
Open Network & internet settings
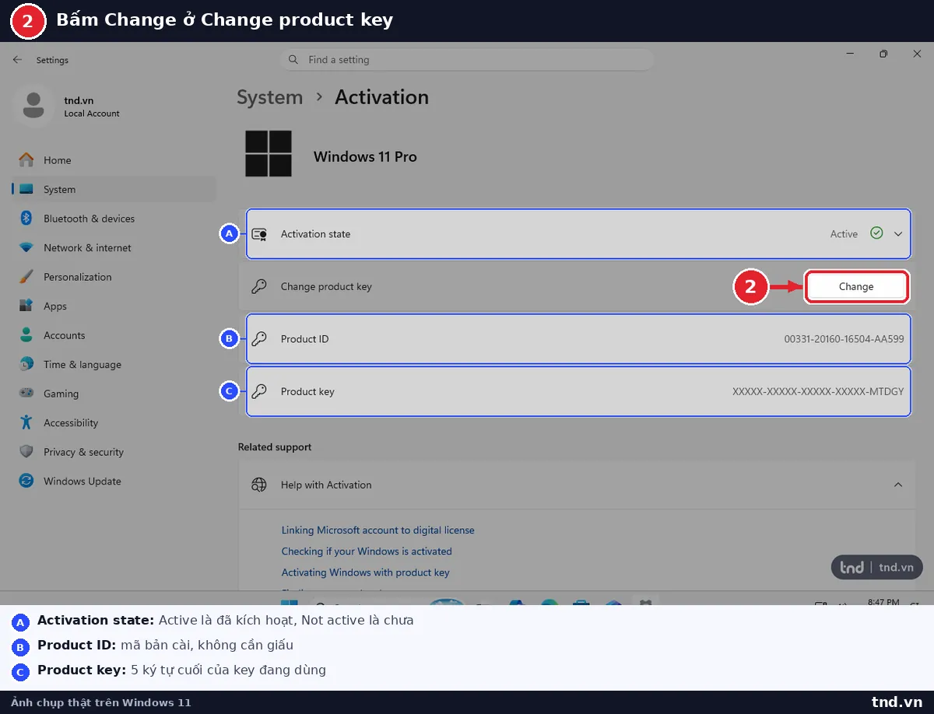pyautogui.click(x=114, y=247)
